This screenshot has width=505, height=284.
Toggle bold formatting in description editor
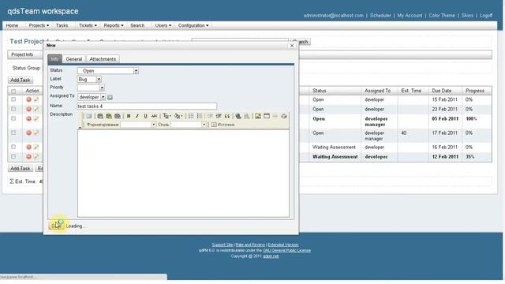coord(129,116)
